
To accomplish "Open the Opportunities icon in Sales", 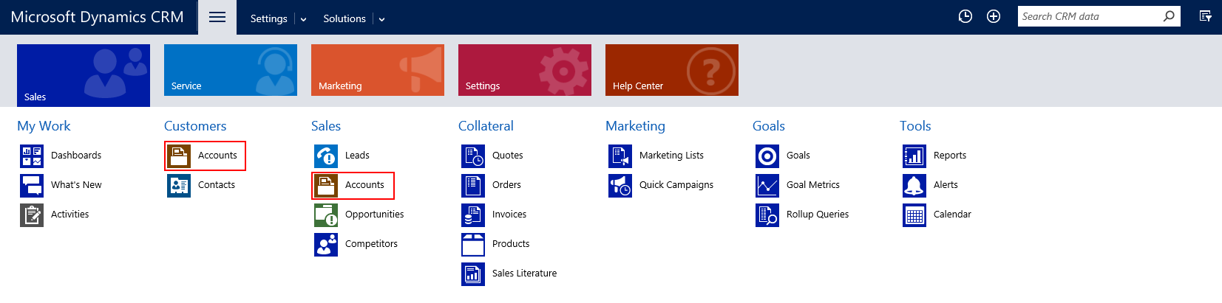I will [326, 215].
